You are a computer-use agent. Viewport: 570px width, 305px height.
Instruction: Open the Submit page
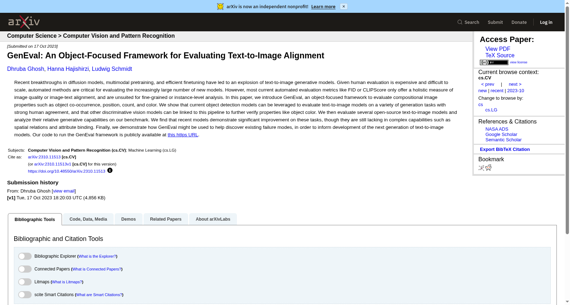click(x=495, y=22)
